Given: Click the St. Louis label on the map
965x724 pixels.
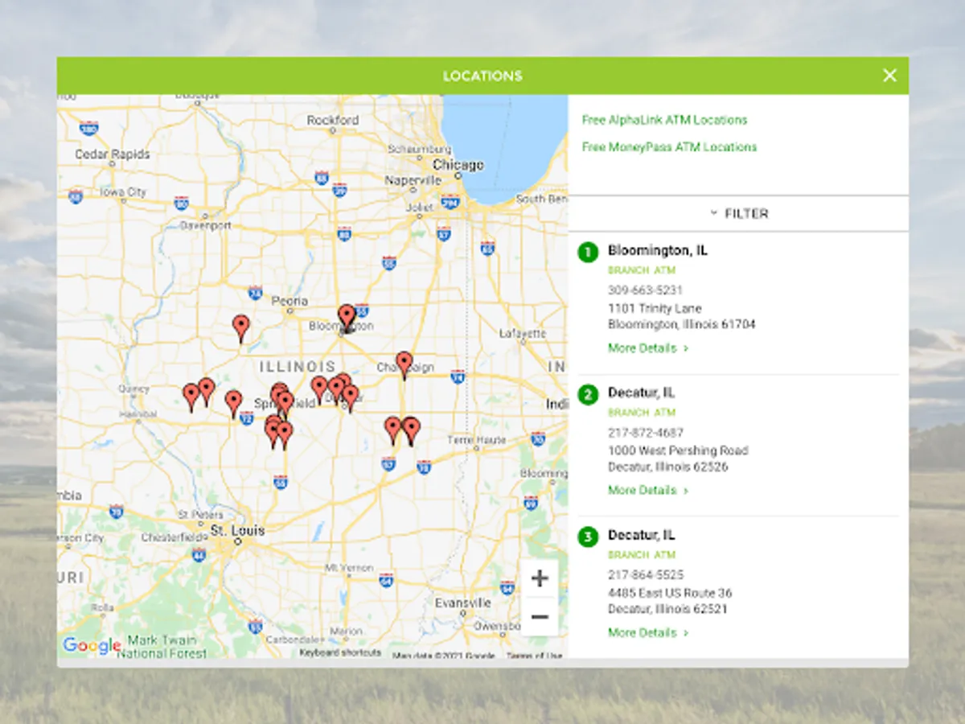Looking at the screenshot, I should (x=237, y=530).
